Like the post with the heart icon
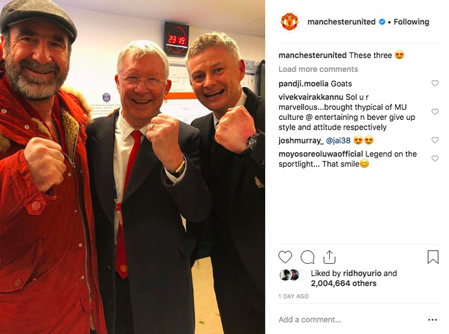 tap(285, 257)
